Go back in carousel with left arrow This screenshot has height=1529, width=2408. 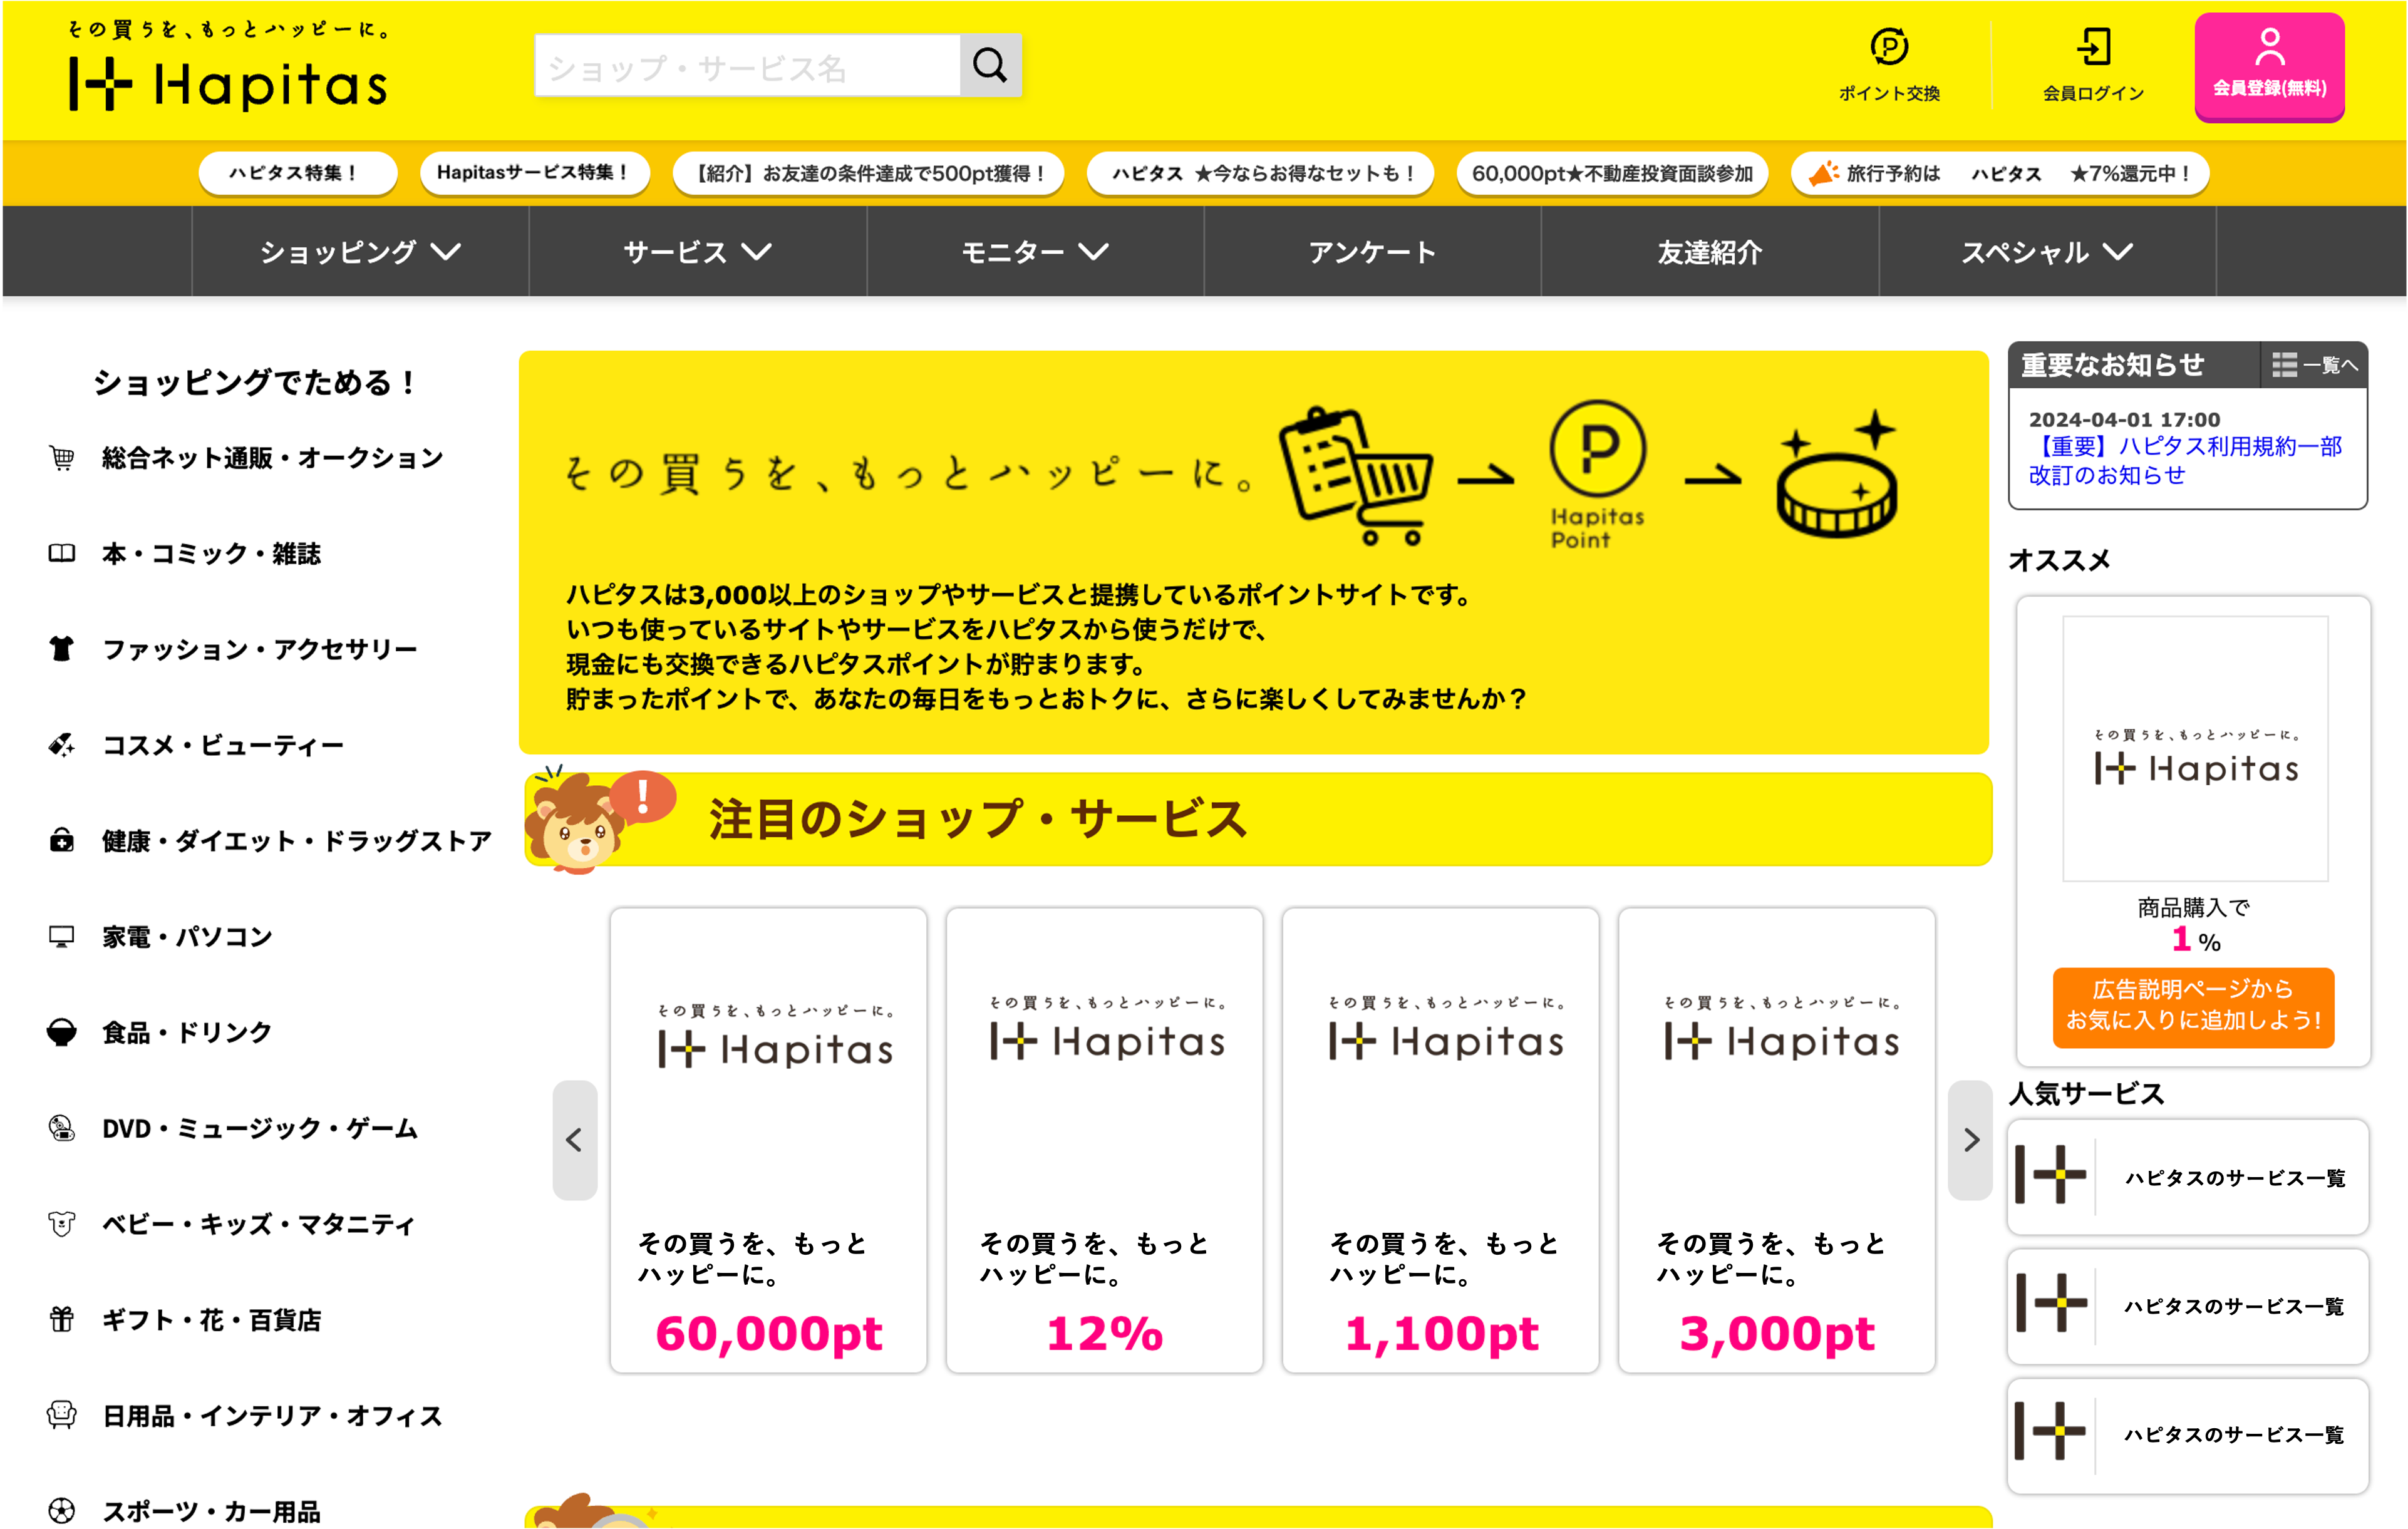(x=575, y=1140)
